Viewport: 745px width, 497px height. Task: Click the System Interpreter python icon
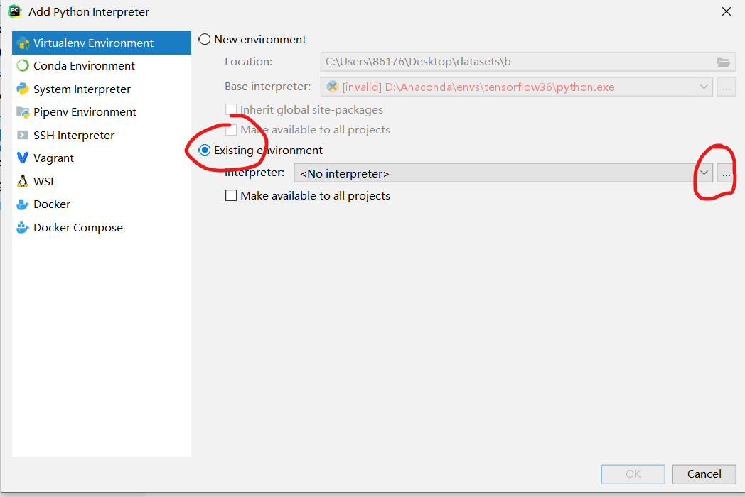(23, 89)
